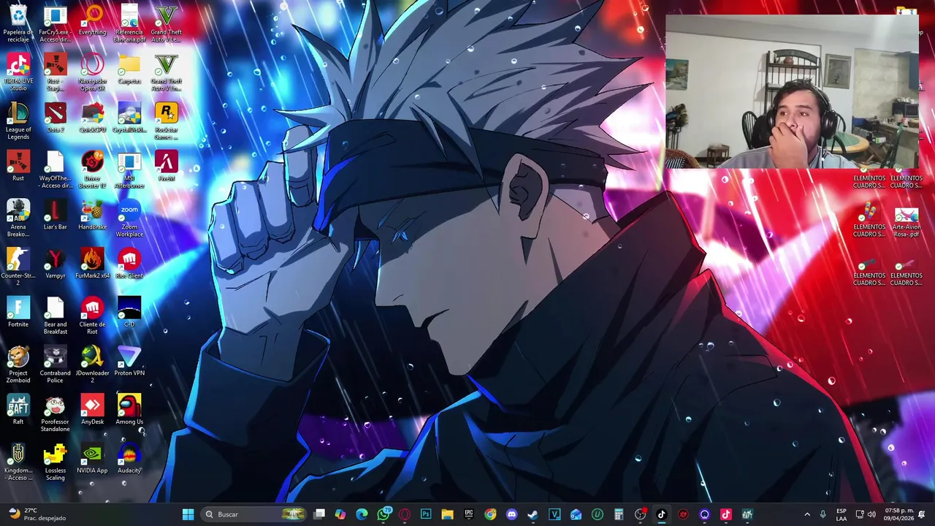This screenshot has width=935, height=526.
Task: Open Google Chrome from taskbar
Action: pos(490,514)
